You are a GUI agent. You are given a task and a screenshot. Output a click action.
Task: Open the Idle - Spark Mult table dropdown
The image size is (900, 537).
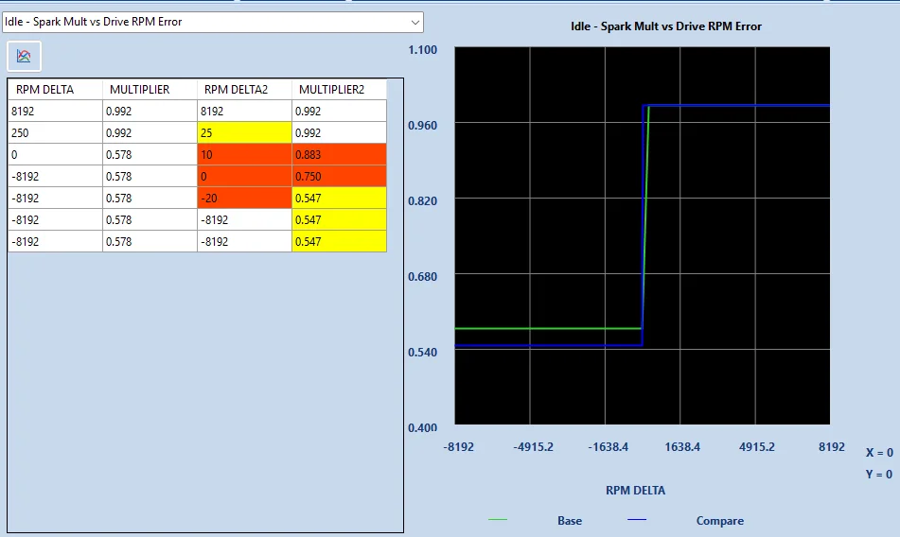[x=212, y=22]
